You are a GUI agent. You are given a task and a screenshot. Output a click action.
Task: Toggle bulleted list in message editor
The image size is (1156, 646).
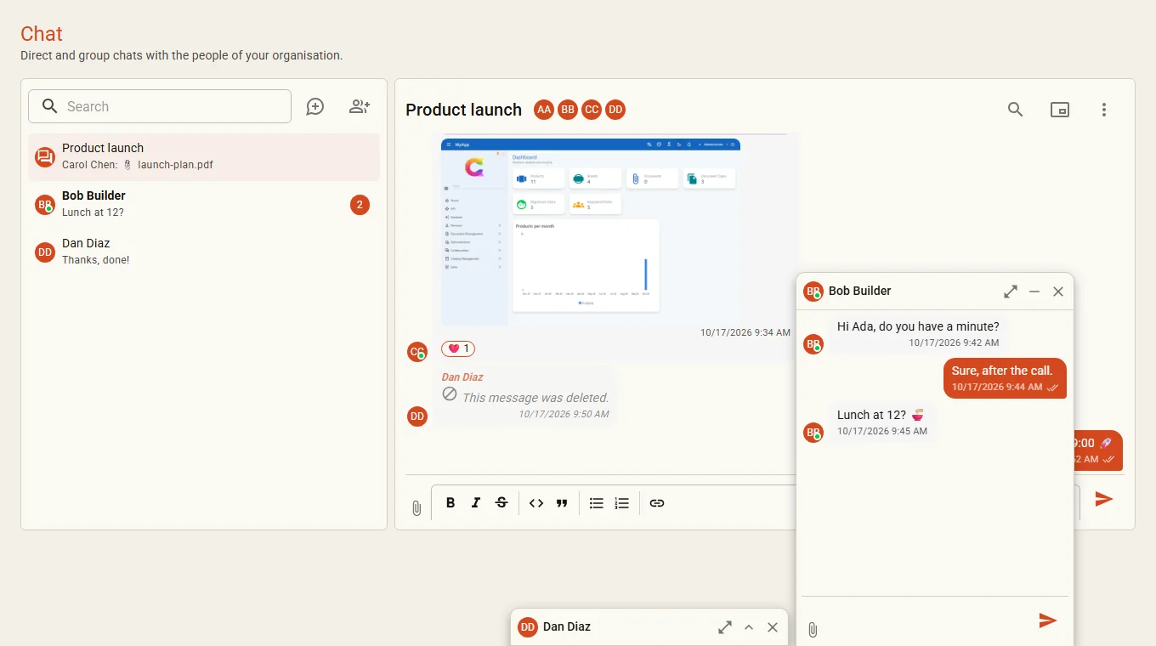click(597, 503)
